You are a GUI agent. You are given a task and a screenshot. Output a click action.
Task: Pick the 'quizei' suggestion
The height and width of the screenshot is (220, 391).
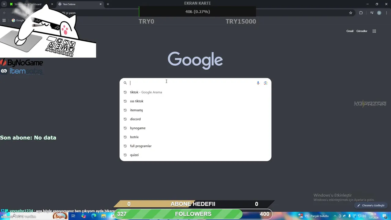[195, 155]
